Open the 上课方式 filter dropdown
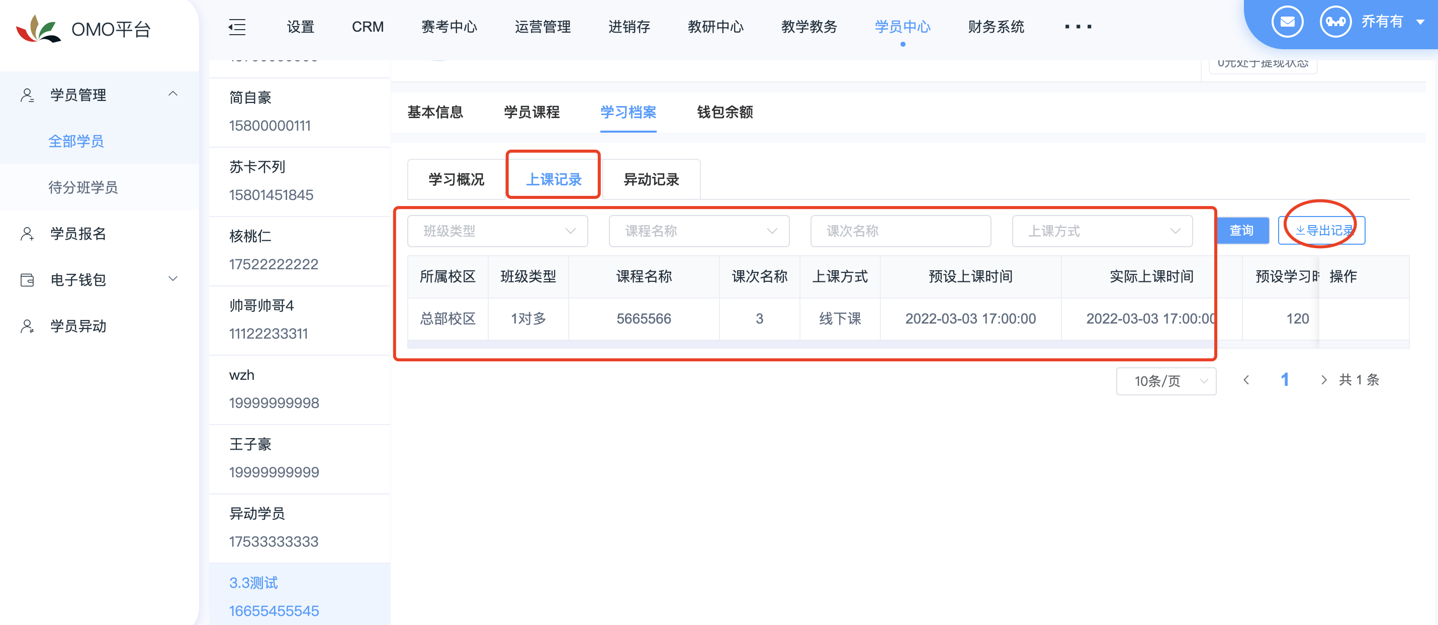This screenshot has height=625, width=1438. point(1102,231)
